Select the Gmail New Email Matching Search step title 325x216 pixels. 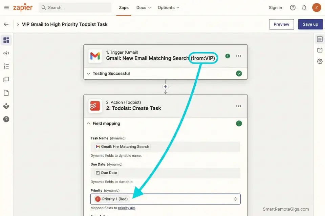[160, 58]
